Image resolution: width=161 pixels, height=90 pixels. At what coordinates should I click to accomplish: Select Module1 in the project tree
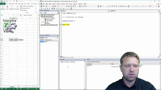tap(48, 23)
